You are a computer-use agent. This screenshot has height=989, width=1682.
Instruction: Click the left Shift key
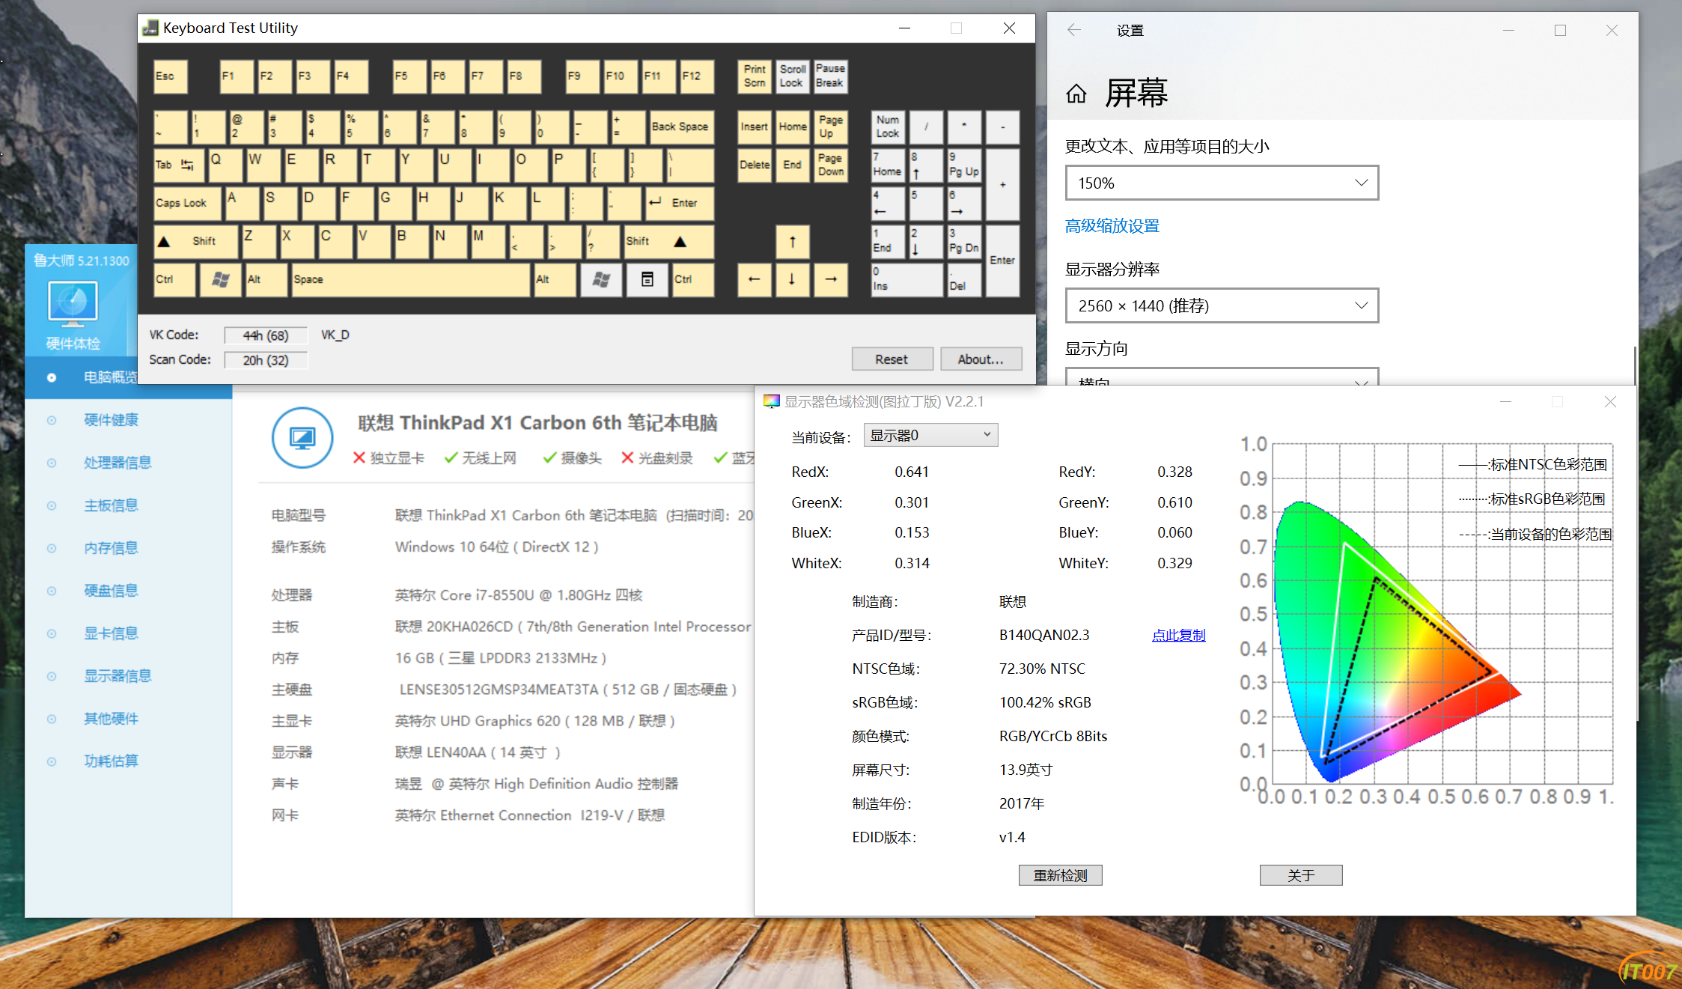(195, 242)
